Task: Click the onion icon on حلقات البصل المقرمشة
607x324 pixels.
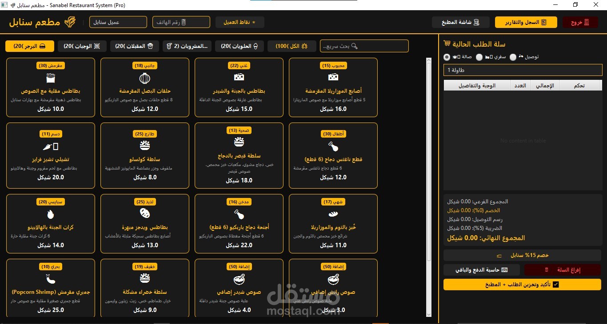Action: tap(145, 78)
